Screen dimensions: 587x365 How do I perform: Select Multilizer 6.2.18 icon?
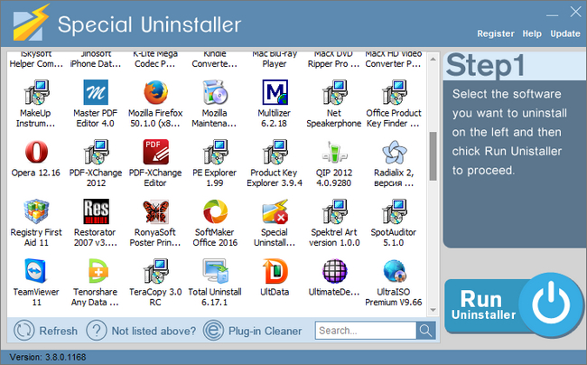click(275, 92)
